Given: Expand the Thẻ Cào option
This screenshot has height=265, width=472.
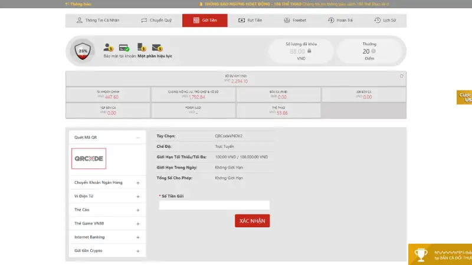Looking at the screenshot, I should click(x=137, y=210).
